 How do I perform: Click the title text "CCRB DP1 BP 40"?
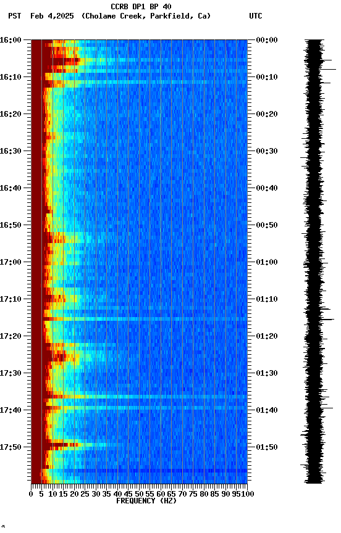click(x=141, y=6)
